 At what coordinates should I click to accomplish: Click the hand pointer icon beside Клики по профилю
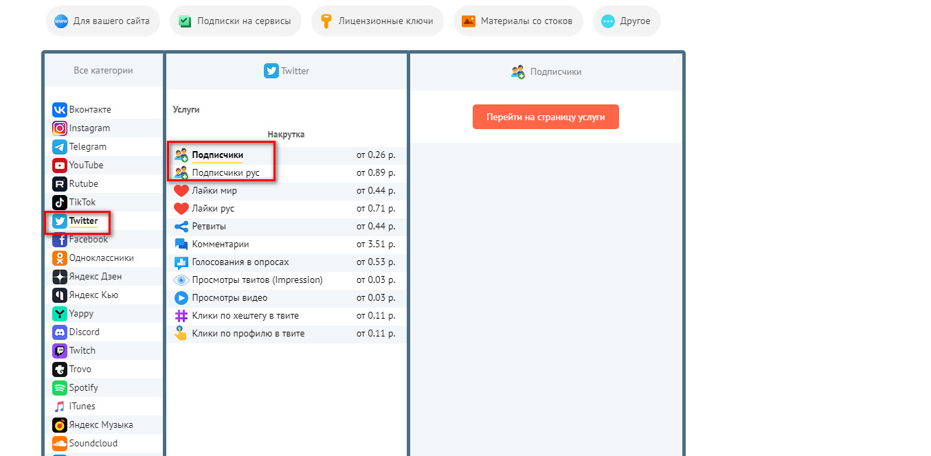coord(181,334)
